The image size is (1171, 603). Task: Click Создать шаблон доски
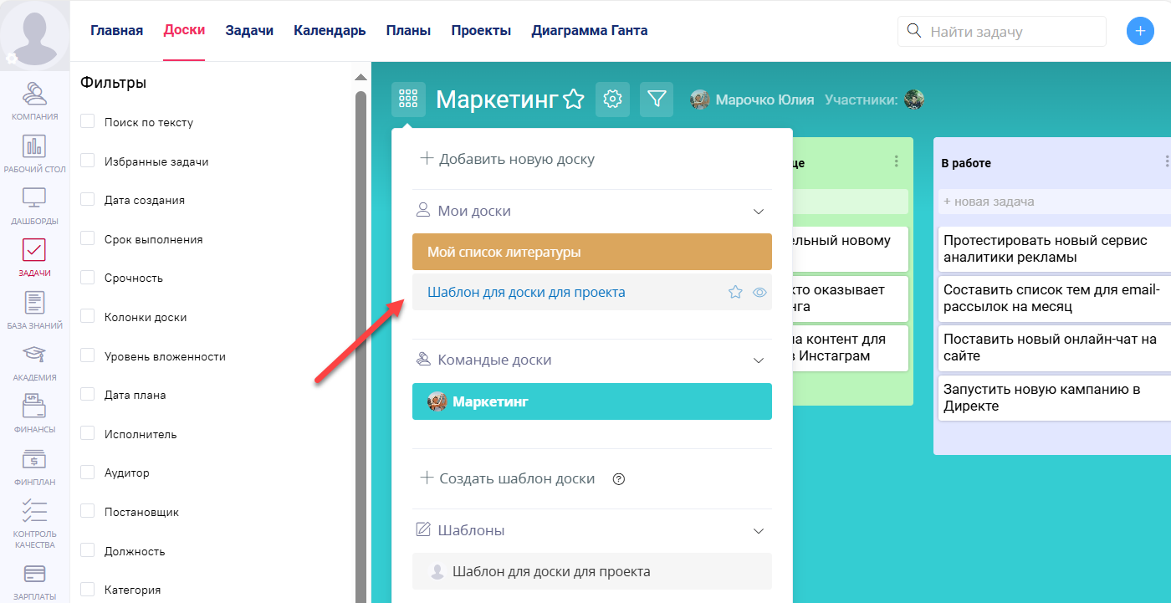[514, 478]
